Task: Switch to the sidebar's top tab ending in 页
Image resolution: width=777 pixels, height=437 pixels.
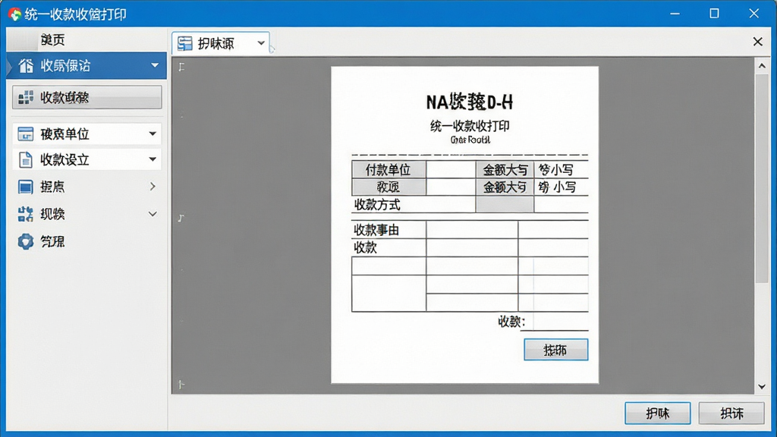Action: (x=52, y=39)
